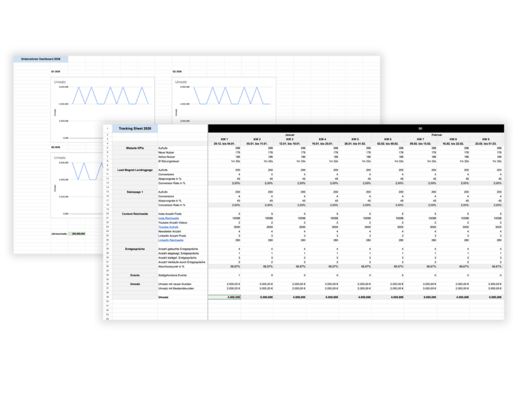520x416 pixels.
Task: Click the KW 9 column header
Action: pyautogui.click(x=486, y=139)
